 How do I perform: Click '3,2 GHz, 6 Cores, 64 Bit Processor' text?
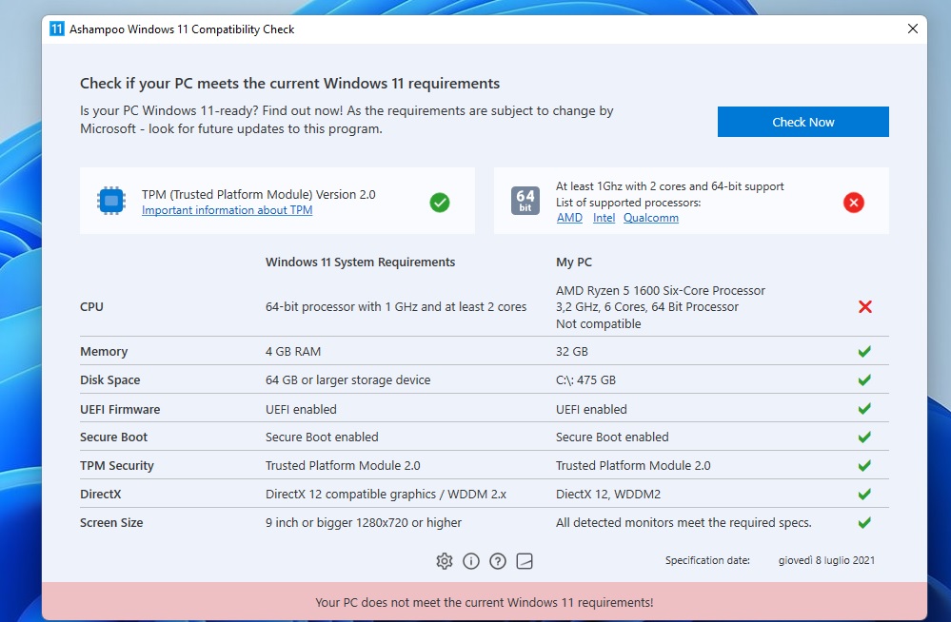coord(647,307)
